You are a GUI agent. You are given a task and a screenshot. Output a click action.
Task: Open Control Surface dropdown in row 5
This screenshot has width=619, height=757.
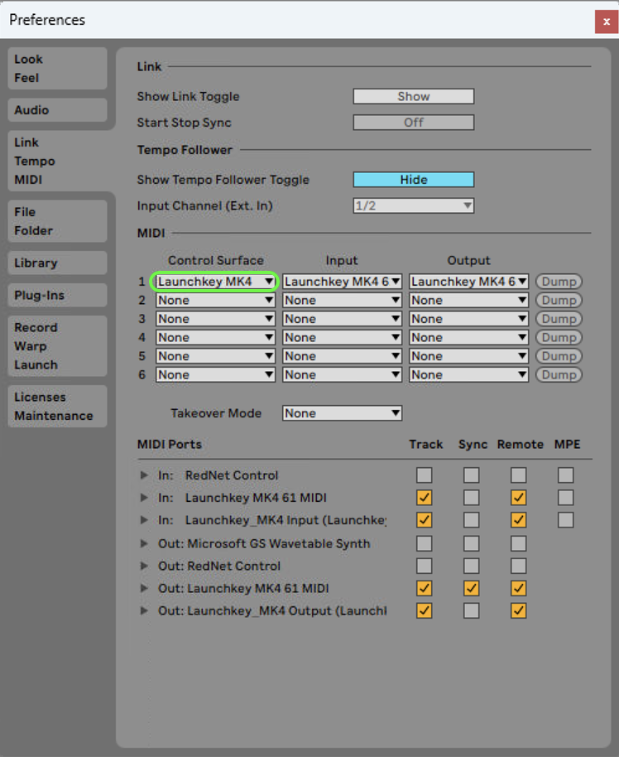point(215,356)
